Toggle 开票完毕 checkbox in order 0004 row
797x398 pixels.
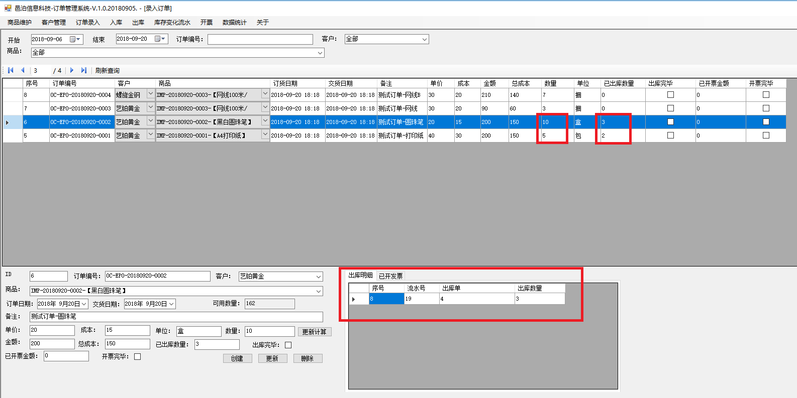coord(766,95)
